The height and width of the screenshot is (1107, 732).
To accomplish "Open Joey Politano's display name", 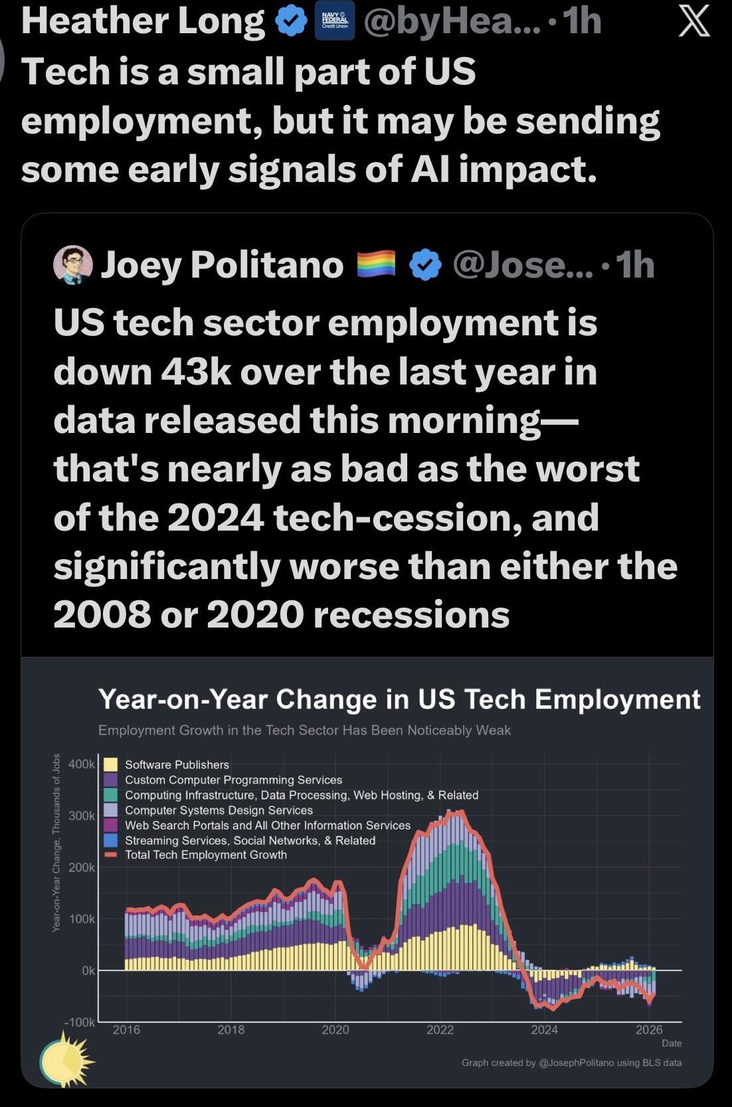I will click(x=222, y=265).
